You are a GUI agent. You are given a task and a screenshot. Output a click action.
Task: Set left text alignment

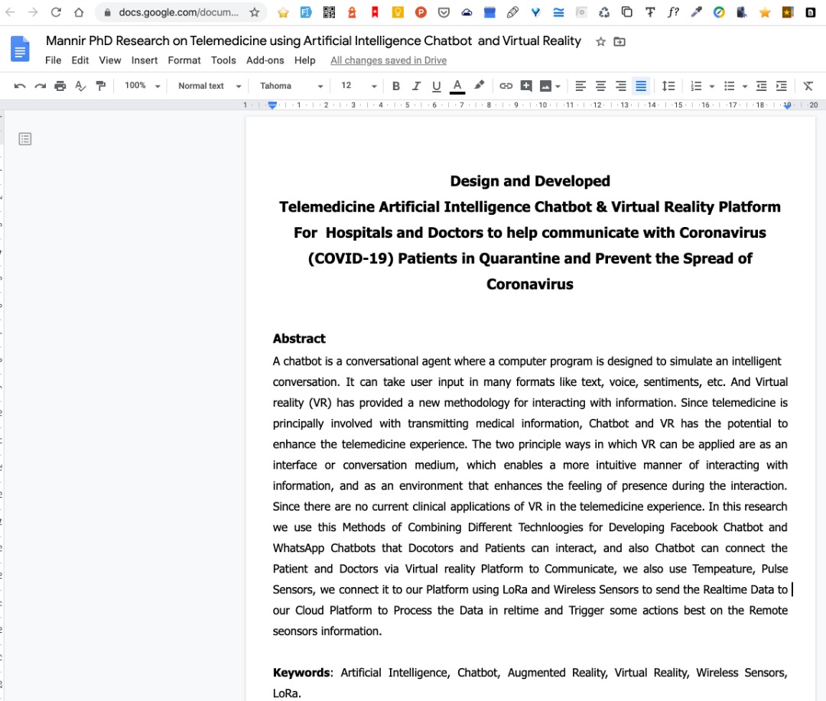(x=580, y=86)
